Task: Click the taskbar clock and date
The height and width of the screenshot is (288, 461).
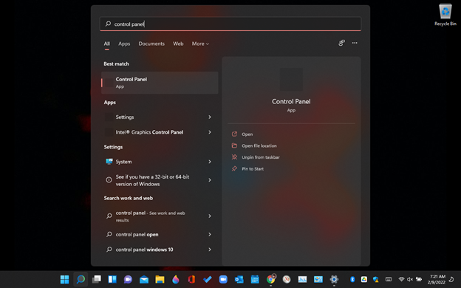Action: coord(437,279)
